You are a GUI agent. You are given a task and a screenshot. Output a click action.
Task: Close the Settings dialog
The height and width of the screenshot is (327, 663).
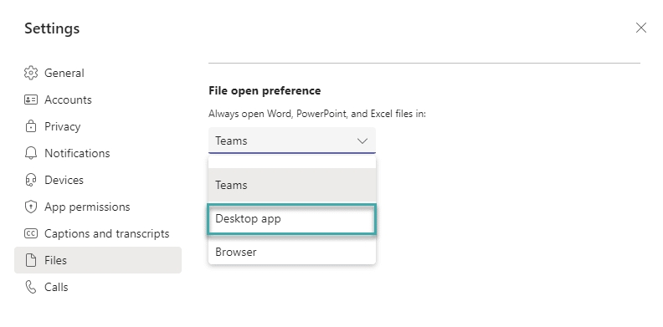pos(641,28)
